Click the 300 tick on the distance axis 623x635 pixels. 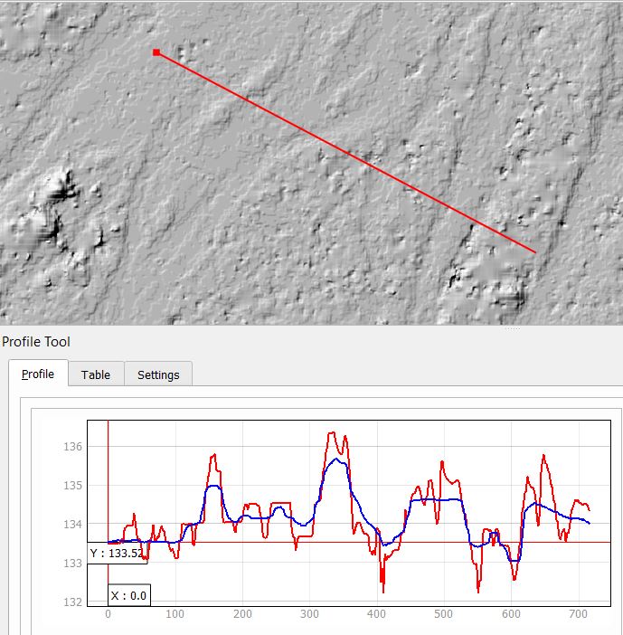(x=309, y=614)
